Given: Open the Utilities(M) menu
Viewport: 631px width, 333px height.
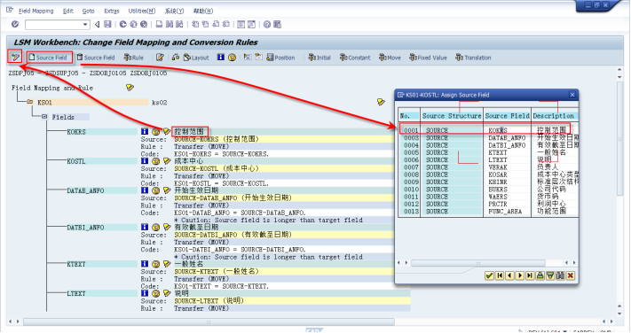Looking at the screenshot, I should click(x=142, y=11).
